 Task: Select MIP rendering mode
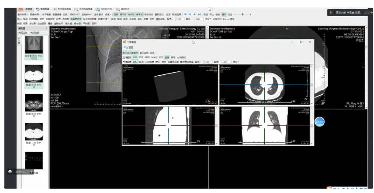(x=141, y=58)
